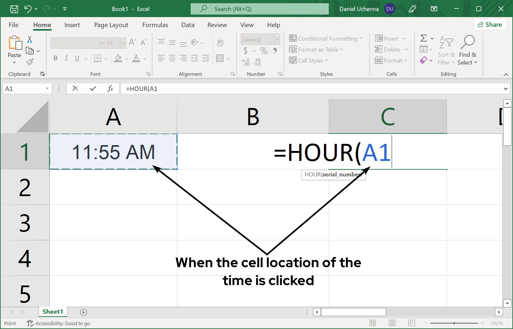Click the Cut scissors icon
This screenshot has width=513, height=329.
(30, 39)
